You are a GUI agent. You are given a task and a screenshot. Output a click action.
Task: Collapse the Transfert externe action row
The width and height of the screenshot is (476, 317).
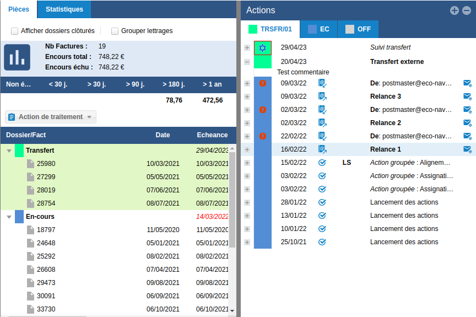[247, 62]
